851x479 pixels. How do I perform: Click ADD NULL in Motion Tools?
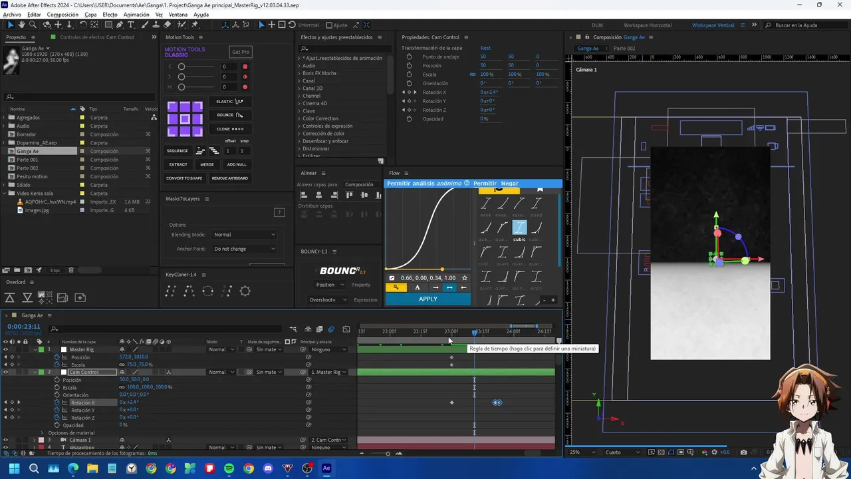(237, 164)
